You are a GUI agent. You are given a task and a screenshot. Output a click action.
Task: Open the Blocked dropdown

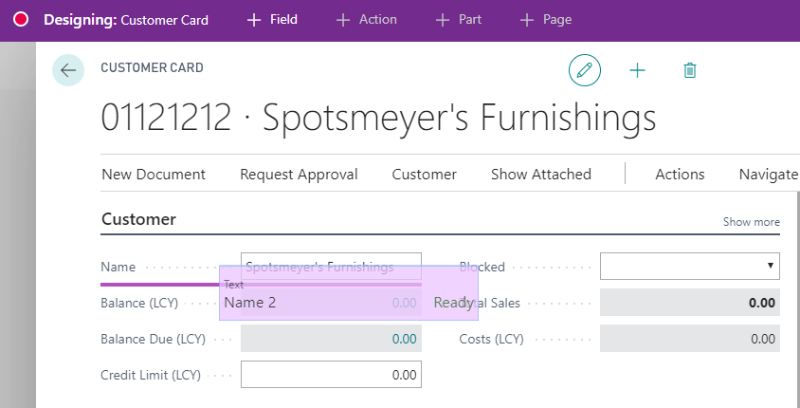pyautogui.click(x=690, y=266)
